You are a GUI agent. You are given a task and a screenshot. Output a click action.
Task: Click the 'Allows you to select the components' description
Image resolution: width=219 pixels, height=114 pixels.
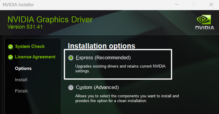[x=127, y=98]
